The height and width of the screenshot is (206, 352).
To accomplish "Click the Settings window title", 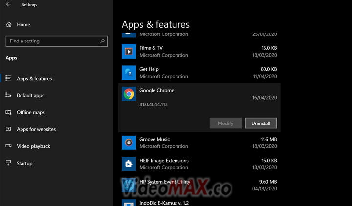I will 29,4.
